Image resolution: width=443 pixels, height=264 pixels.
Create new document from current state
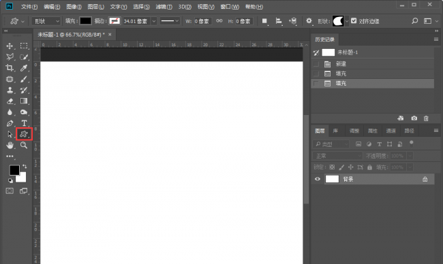pyautogui.click(x=401, y=118)
